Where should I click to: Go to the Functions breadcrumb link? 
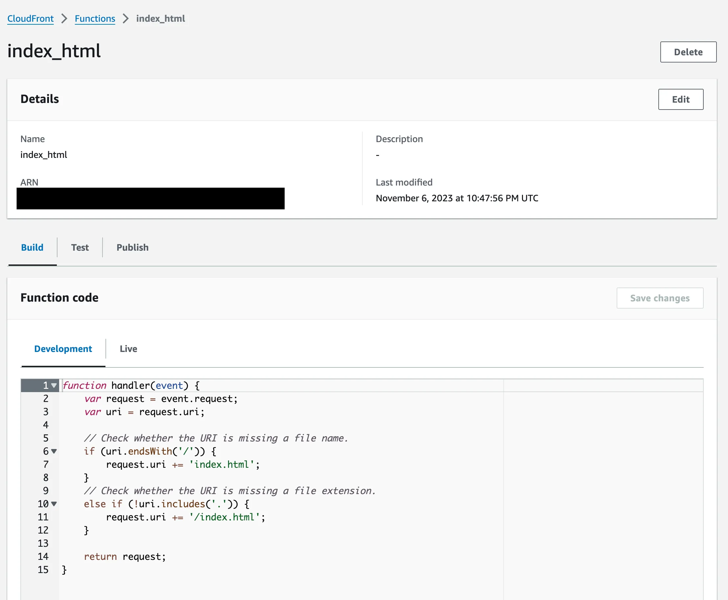95,19
